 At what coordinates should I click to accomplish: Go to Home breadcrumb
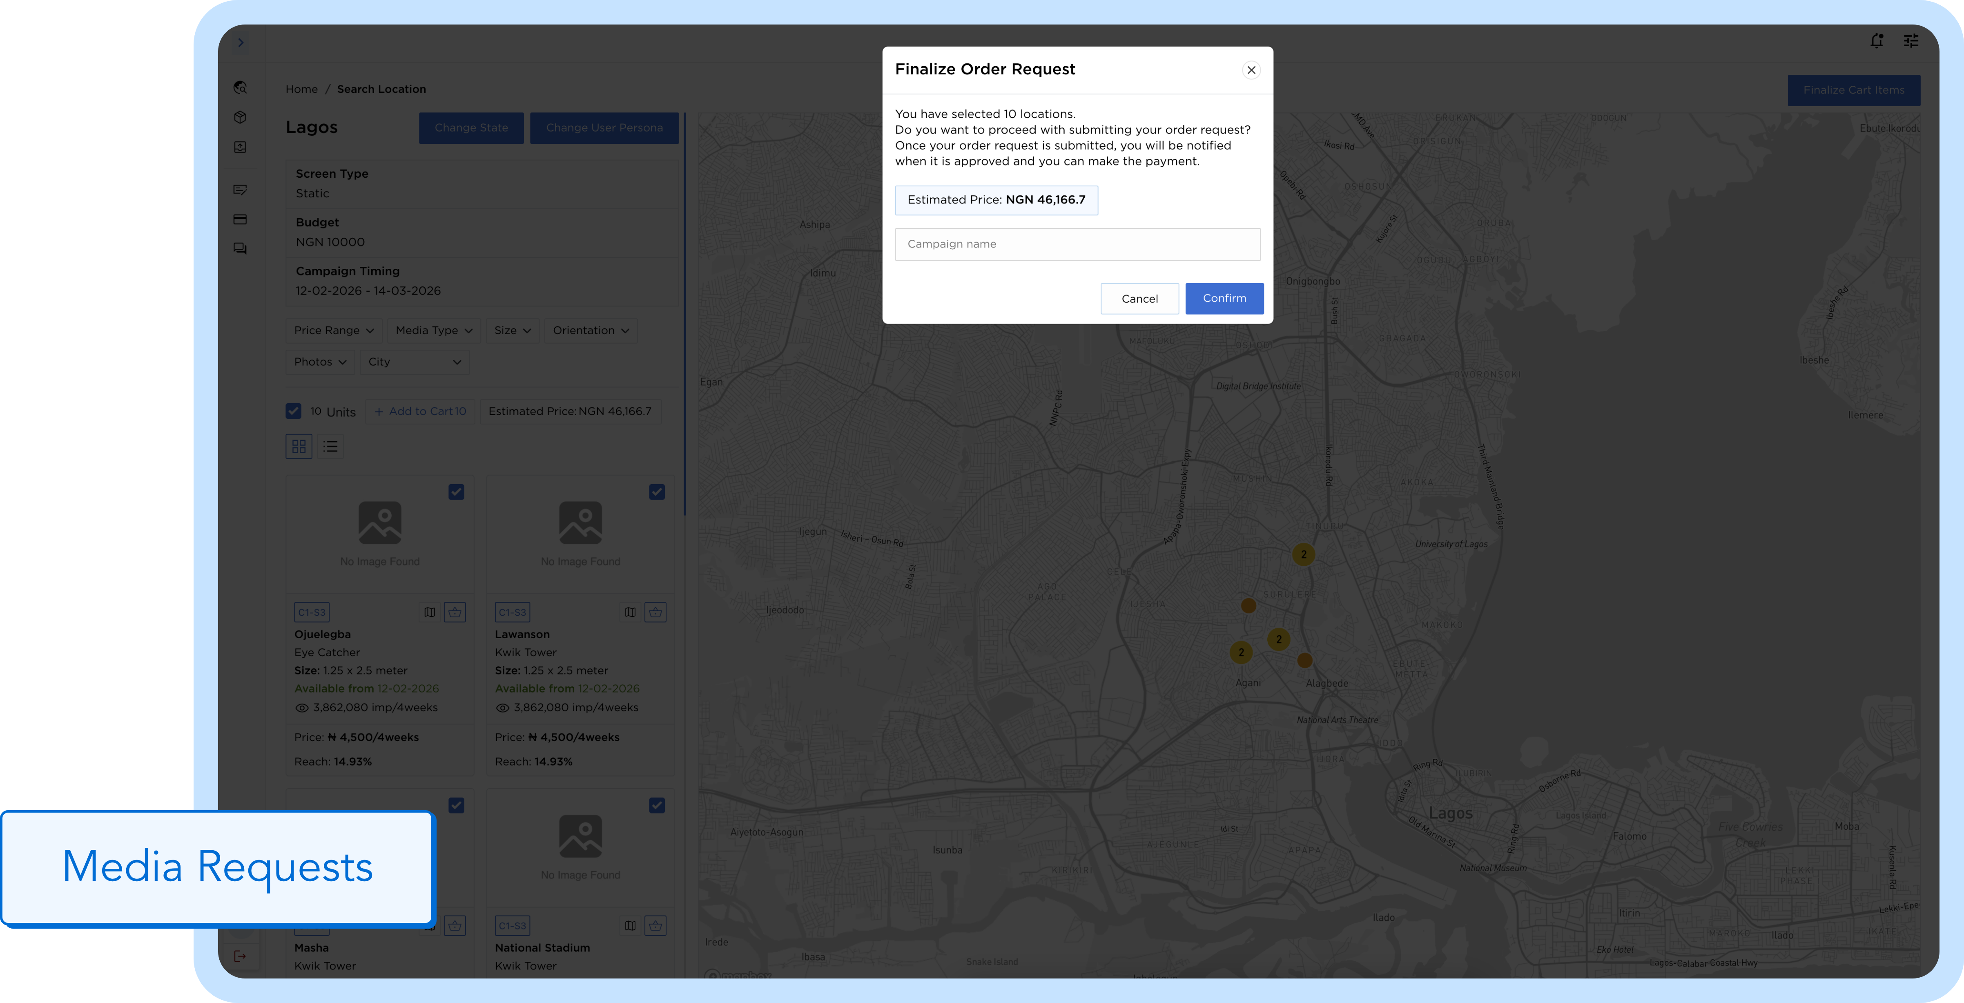click(x=301, y=89)
